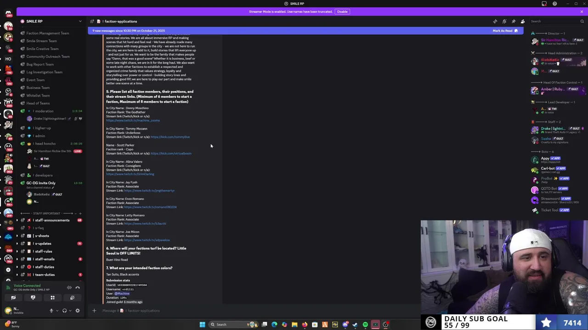Open User Settings gear
Screen dimensions: 588x330
(78, 311)
